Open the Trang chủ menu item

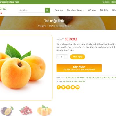pos(59,10)
